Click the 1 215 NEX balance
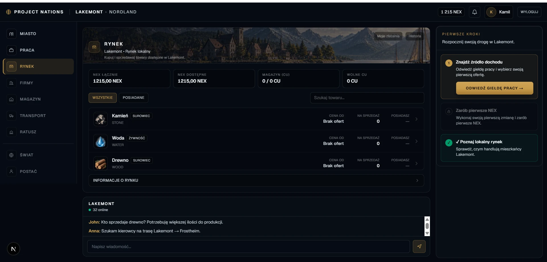The image size is (547, 262). [x=451, y=12]
